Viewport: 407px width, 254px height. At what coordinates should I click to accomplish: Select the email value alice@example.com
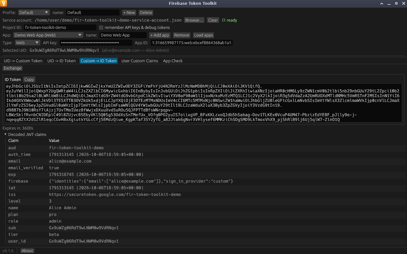click(x=70, y=161)
